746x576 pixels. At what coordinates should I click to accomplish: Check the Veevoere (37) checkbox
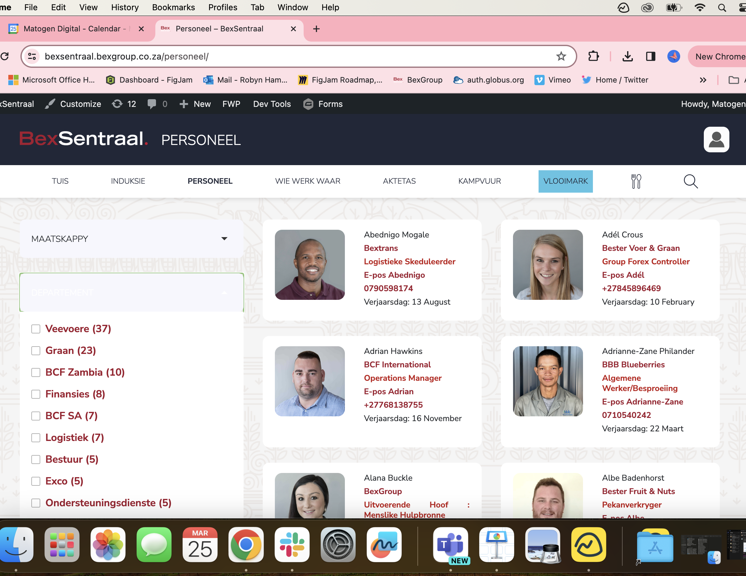pos(36,329)
